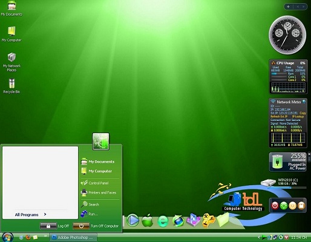The image size is (311, 242).
Task: Choose Run... in the Start menu
Action: pyautogui.click(x=90, y=214)
